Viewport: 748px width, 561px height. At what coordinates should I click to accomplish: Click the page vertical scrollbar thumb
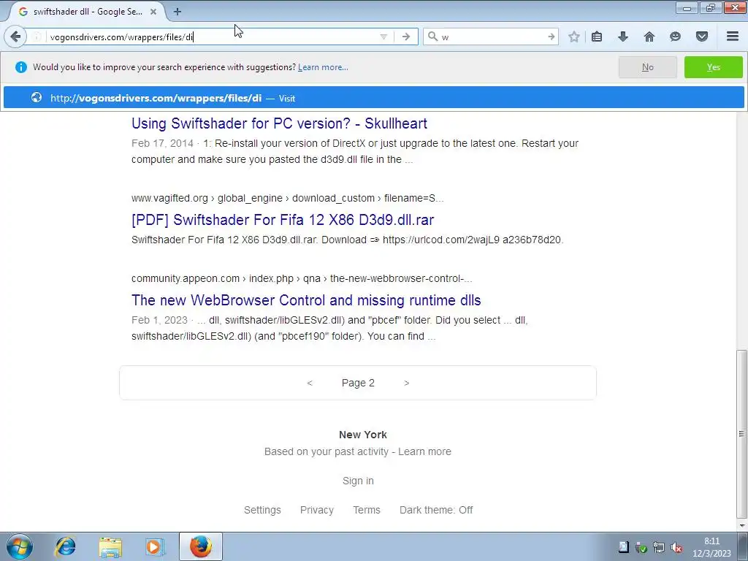click(x=741, y=433)
